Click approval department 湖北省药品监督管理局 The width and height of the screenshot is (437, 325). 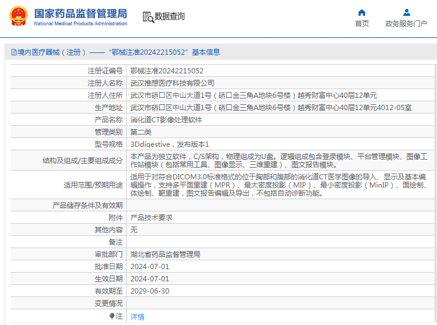click(x=165, y=255)
